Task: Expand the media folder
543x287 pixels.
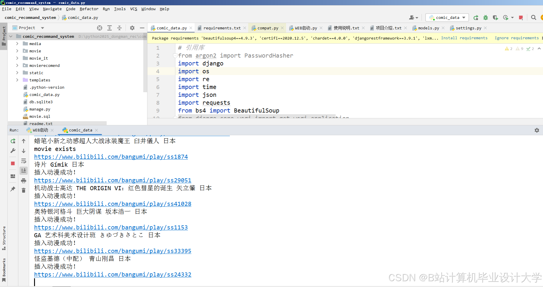Action: [x=17, y=43]
